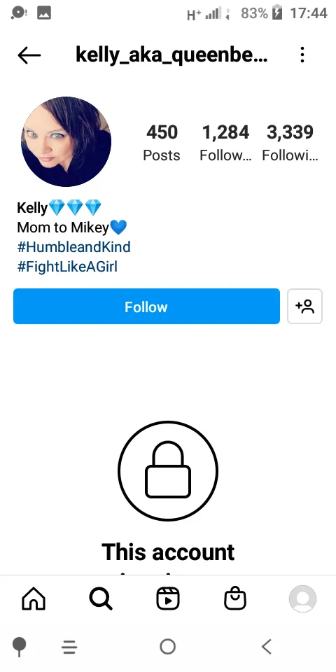Image resolution: width=336 pixels, height=672 pixels.
Task: Open the #HumbleandKind hashtag
Action: (73, 247)
